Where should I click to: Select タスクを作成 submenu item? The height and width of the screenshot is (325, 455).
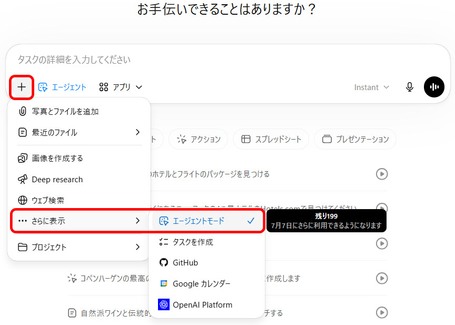pyautogui.click(x=207, y=242)
